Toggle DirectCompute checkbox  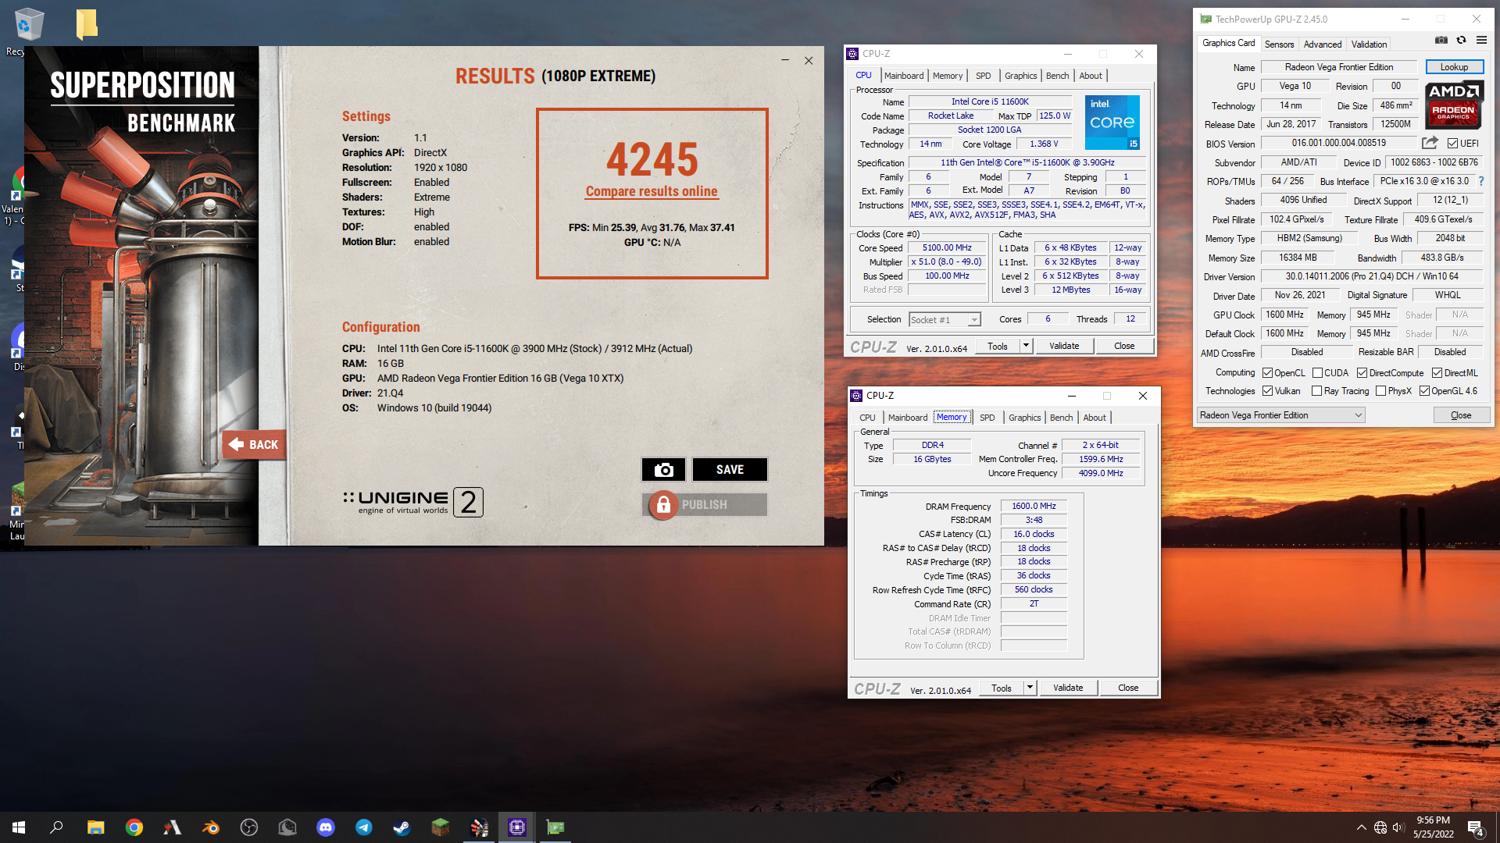click(1362, 373)
